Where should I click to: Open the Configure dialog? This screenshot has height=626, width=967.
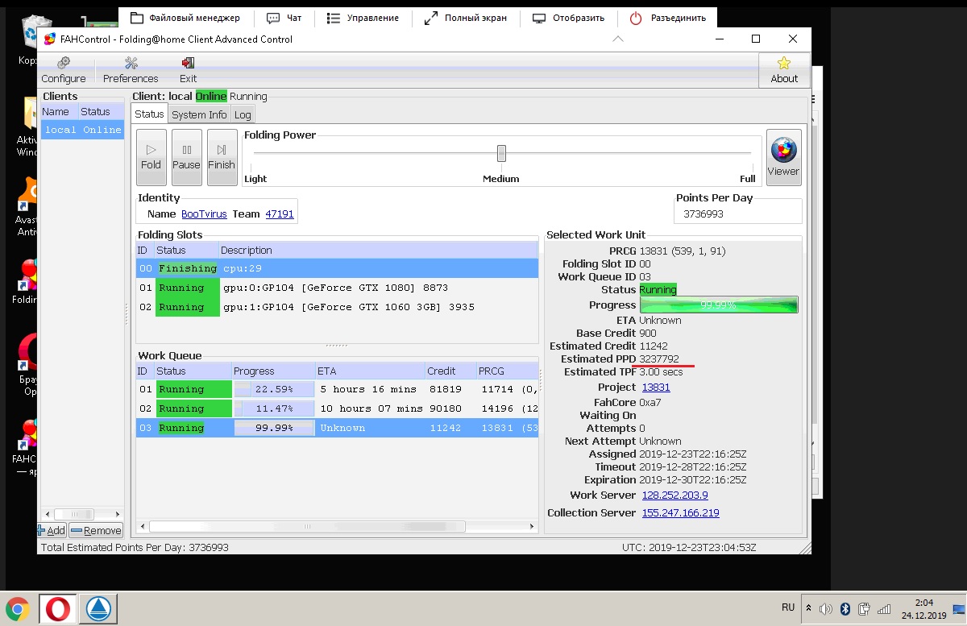click(64, 70)
